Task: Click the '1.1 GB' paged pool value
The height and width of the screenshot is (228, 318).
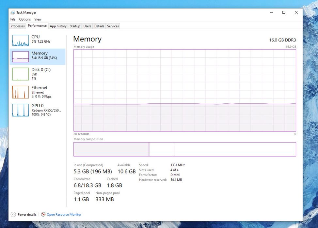Action: tap(81, 199)
